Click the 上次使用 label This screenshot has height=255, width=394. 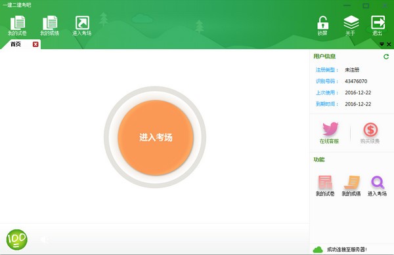click(x=326, y=93)
